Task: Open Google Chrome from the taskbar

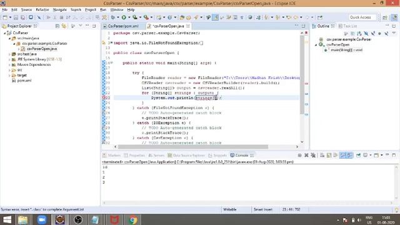Action: click(x=133, y=219)
